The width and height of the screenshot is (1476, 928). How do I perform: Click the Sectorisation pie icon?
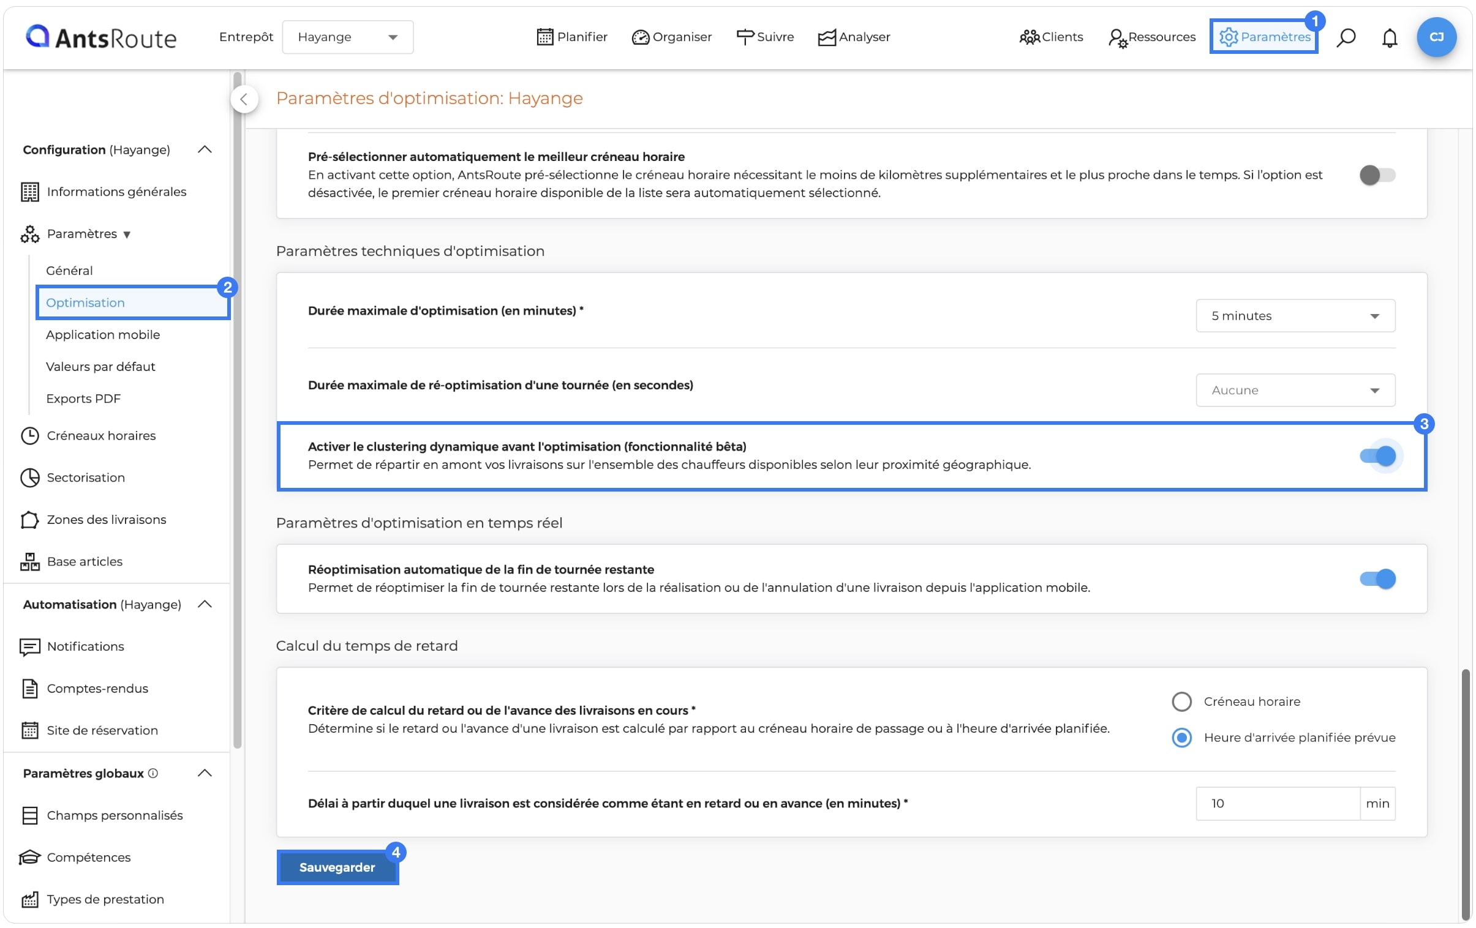coord(29,478)
